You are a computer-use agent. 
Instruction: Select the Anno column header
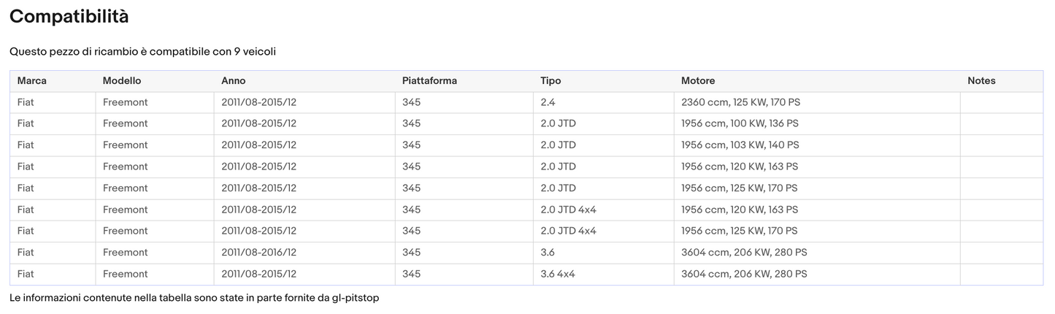coord(234,81)
